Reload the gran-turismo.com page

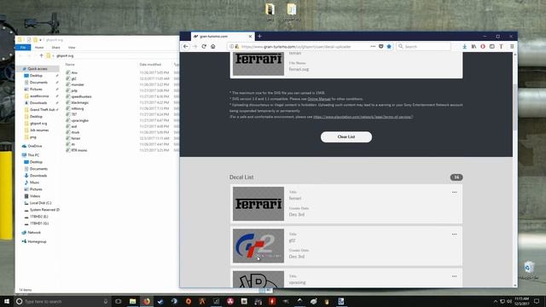[204, 46]
